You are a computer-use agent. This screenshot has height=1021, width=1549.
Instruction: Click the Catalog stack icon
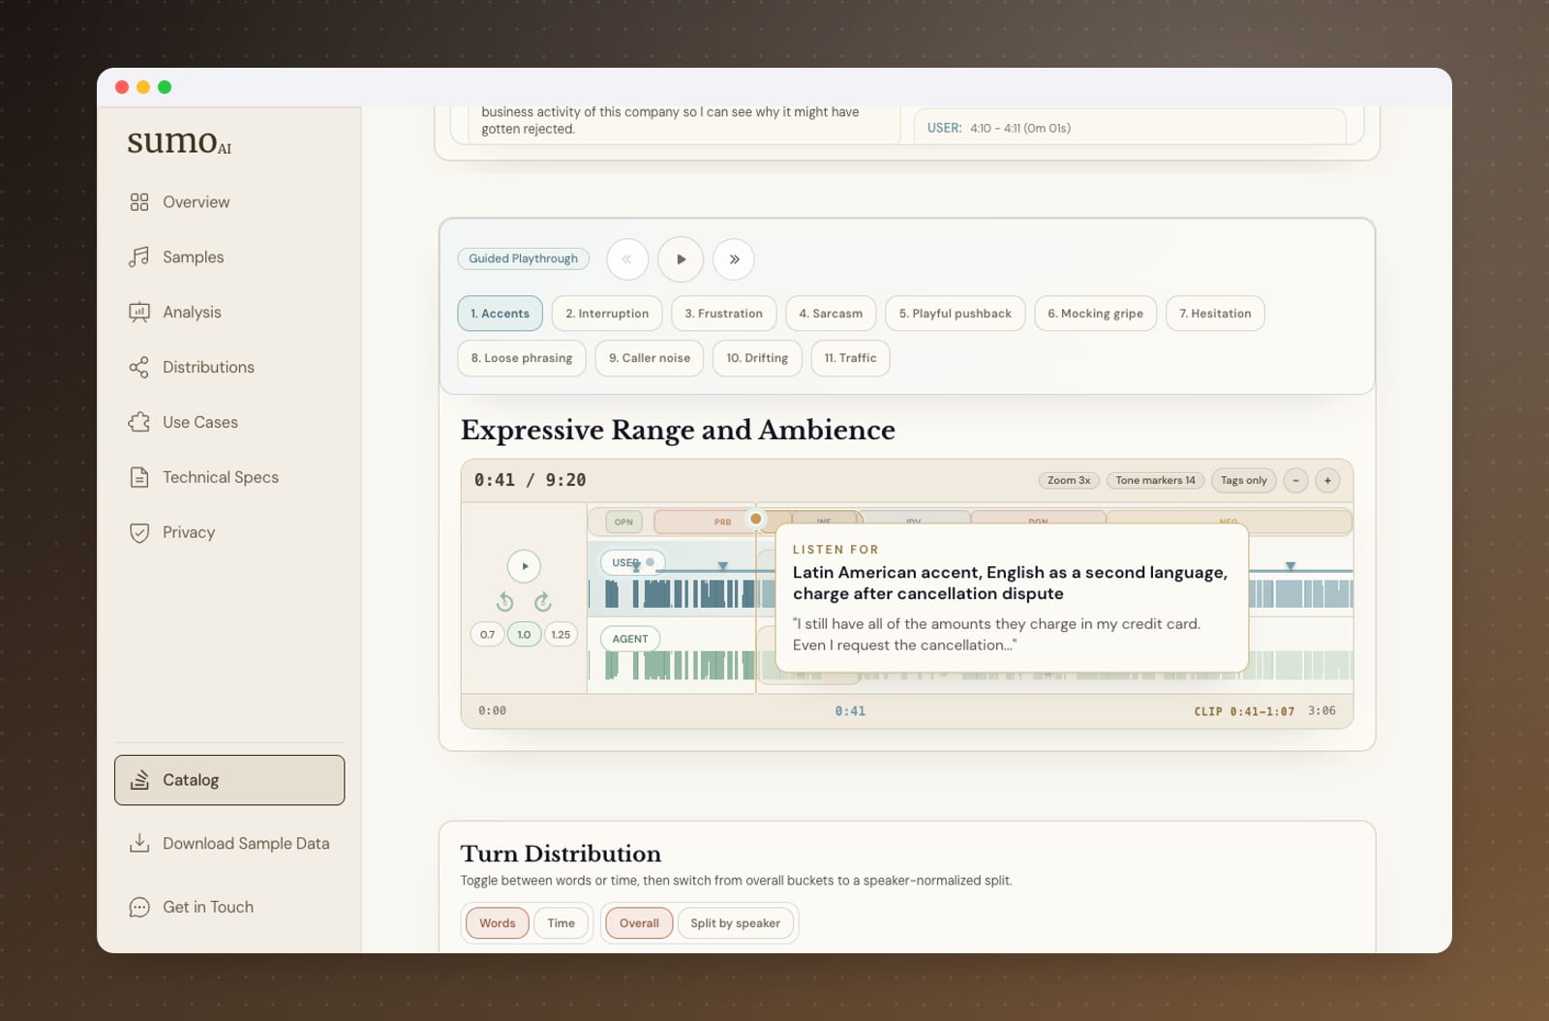[139, 780]
